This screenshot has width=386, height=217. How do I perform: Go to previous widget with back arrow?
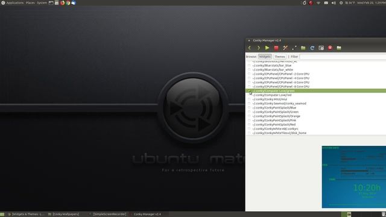249,48
